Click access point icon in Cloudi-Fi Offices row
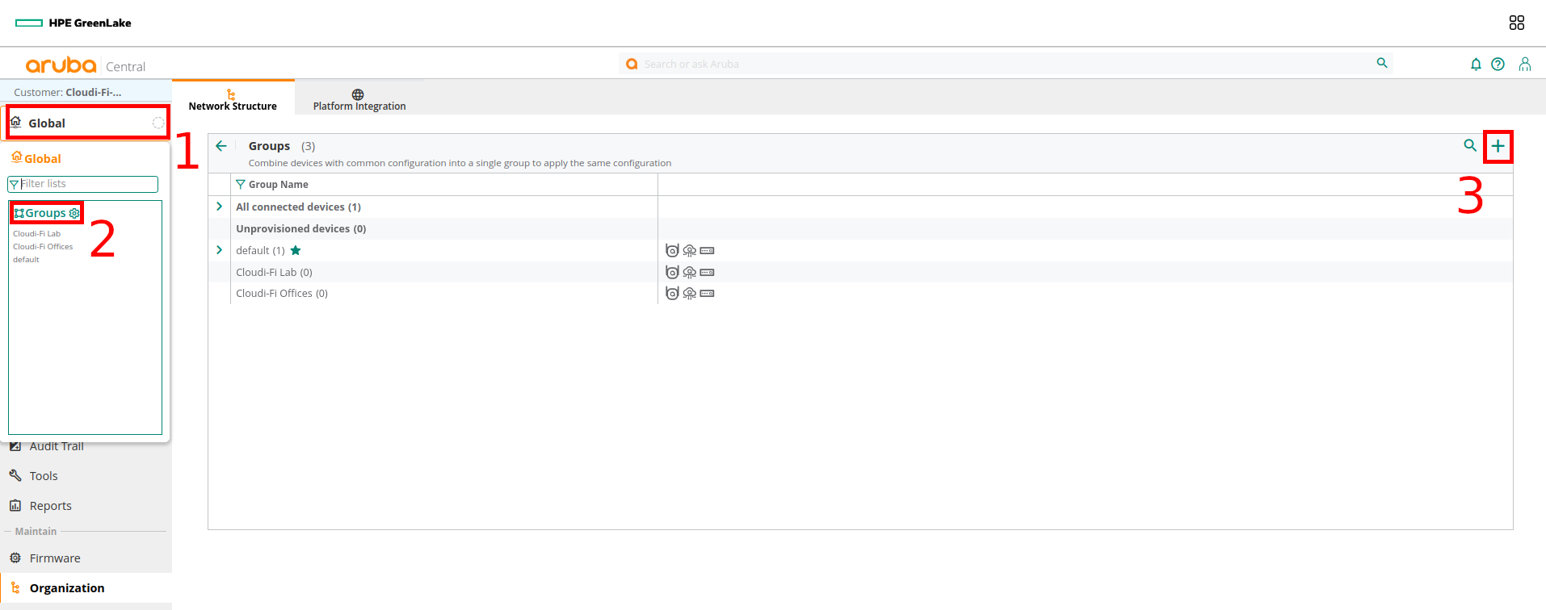This screenshot has width=1546, height=610. click(x=672, y=293)
